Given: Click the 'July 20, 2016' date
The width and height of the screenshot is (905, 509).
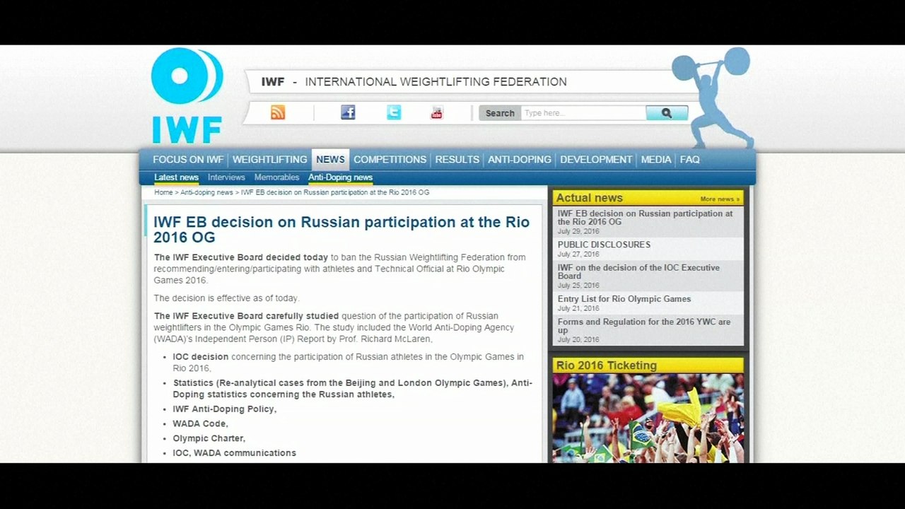Looking at the screenshot, I should coord(578,339).
